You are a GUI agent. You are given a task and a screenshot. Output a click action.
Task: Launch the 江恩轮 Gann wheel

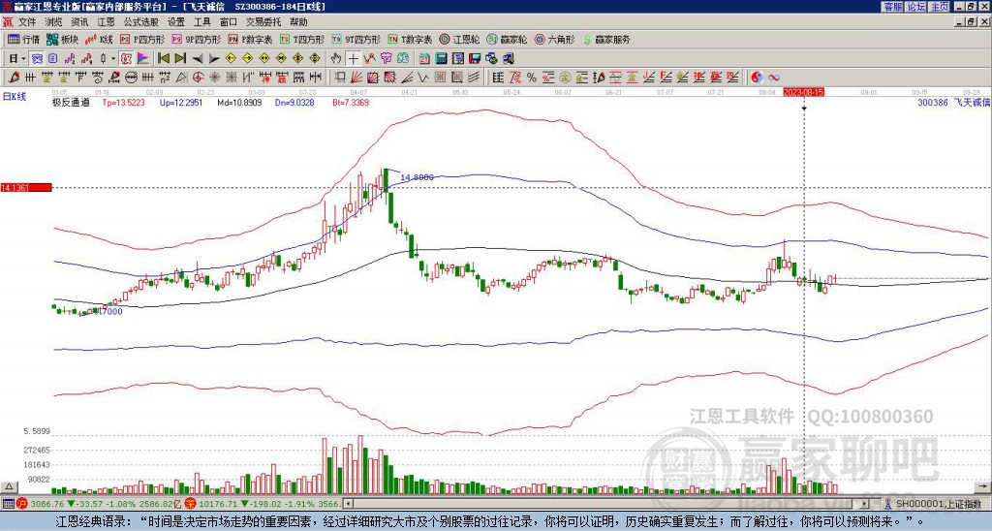[459, 39]
